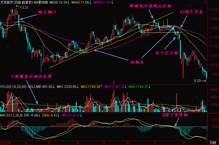The height and width of the screenshot is (145, 219).
Task: Click the down arrow beside MA20:10.24
Action: (68, 2)
